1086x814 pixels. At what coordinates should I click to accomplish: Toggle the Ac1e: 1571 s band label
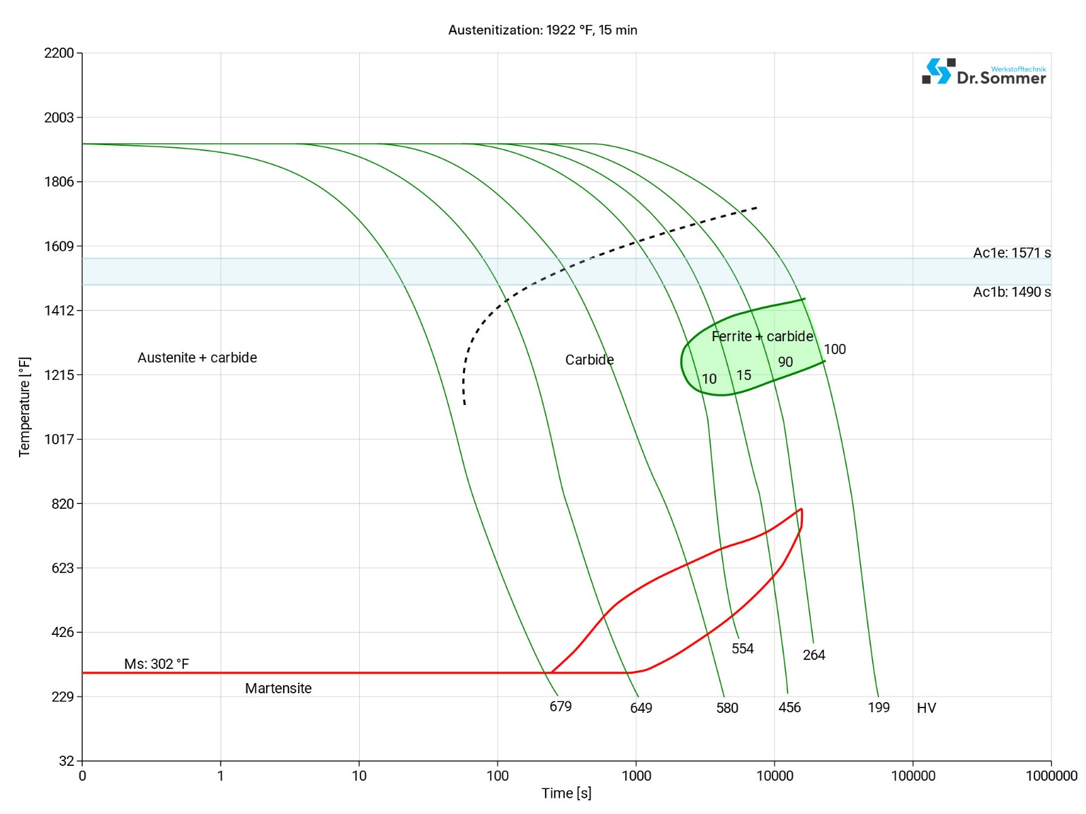pyautogui.click(x=1011, y=253)
